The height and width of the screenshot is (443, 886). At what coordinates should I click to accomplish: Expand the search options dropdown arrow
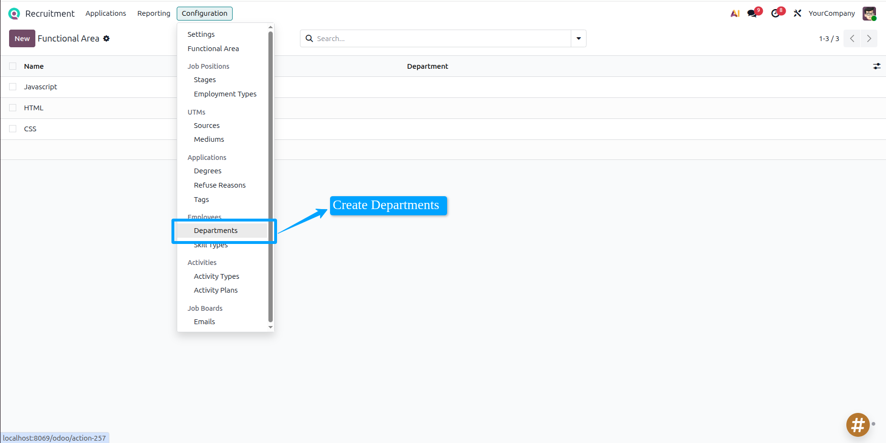[578, 39]
